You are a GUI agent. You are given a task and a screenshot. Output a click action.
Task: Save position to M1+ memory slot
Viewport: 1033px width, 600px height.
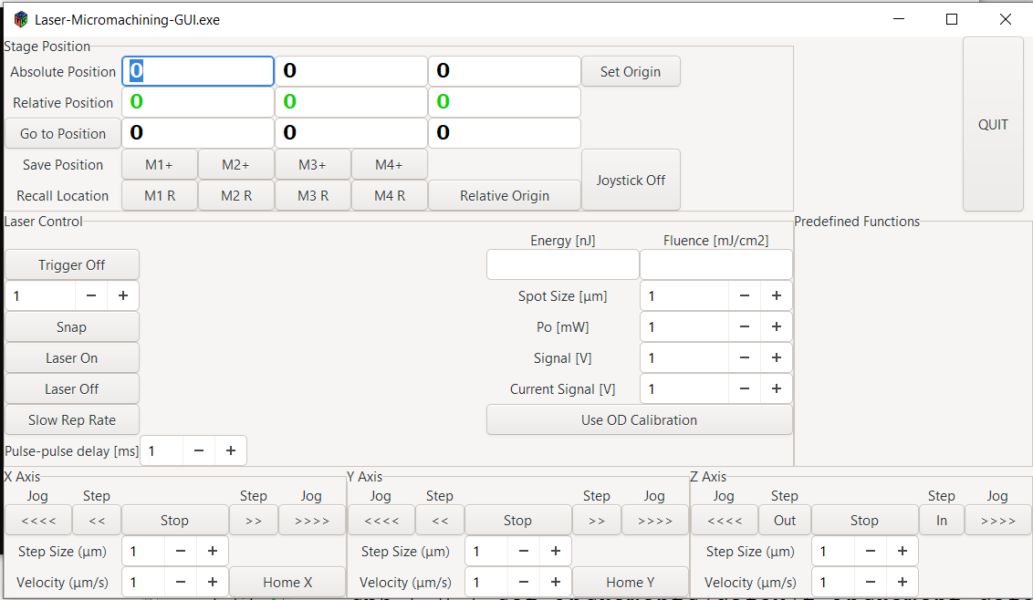click(x=159, y=165)
